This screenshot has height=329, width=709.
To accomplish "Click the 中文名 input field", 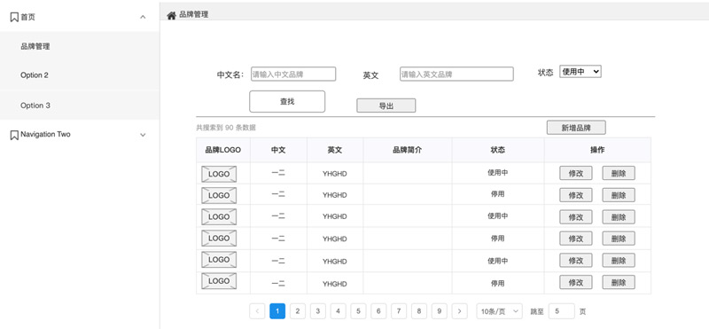I will pyautogui.click(x=293, y=74).
